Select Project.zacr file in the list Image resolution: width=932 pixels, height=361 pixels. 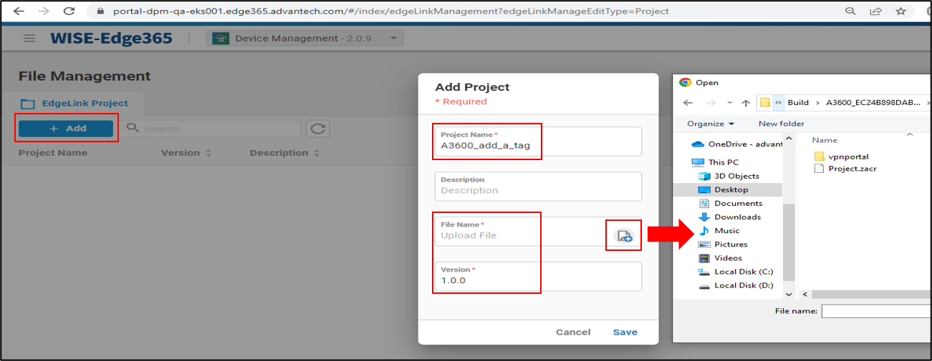[852, 169]
